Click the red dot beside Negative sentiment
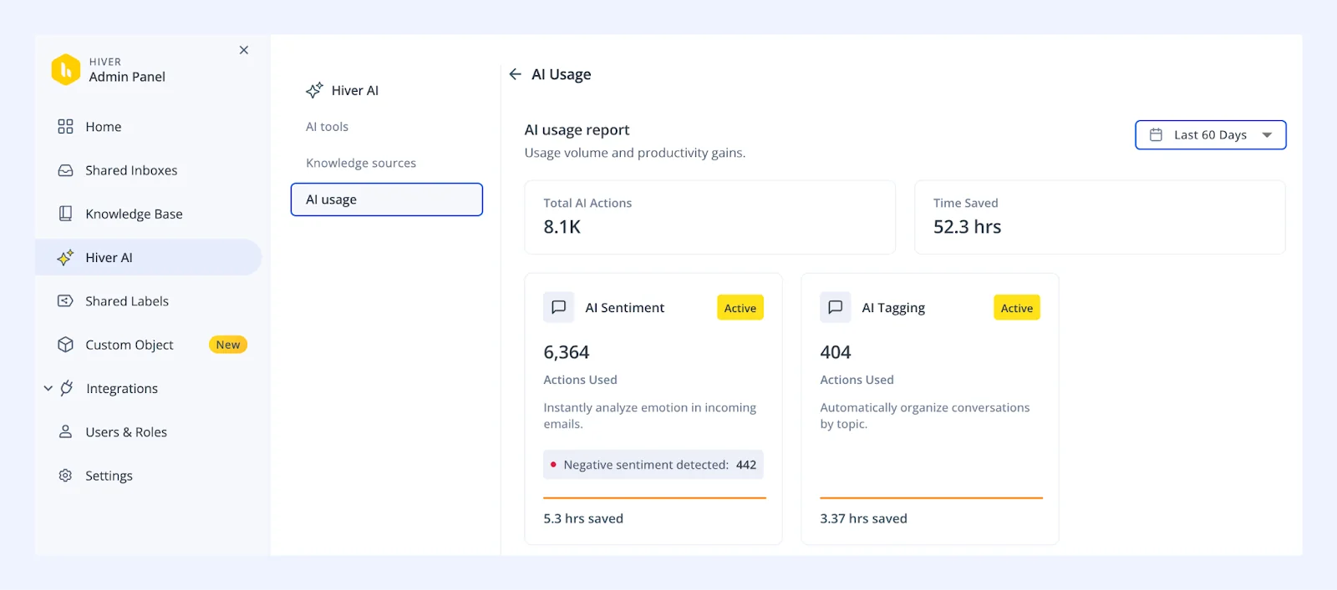The image size is (1337, 590). 553,464
